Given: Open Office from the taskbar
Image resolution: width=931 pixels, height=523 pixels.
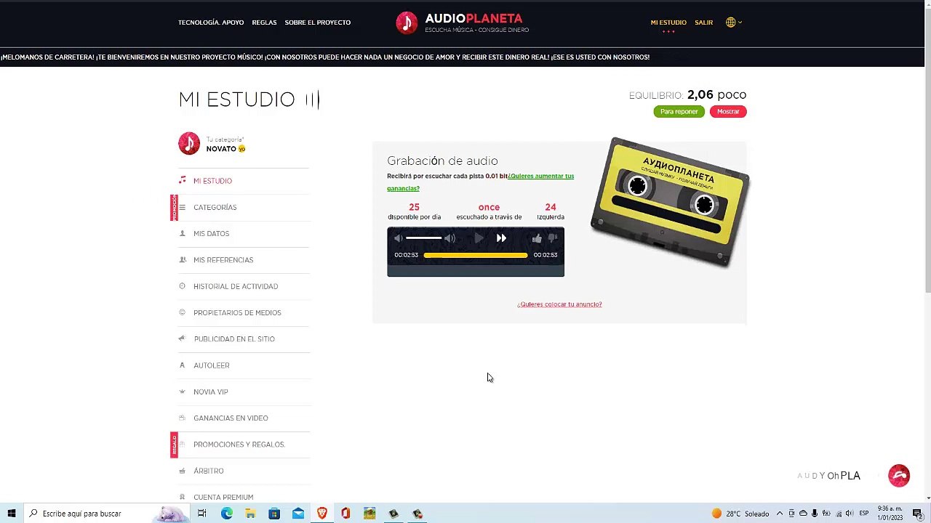Looking at the screenshot, I should [x=345, y=514].
